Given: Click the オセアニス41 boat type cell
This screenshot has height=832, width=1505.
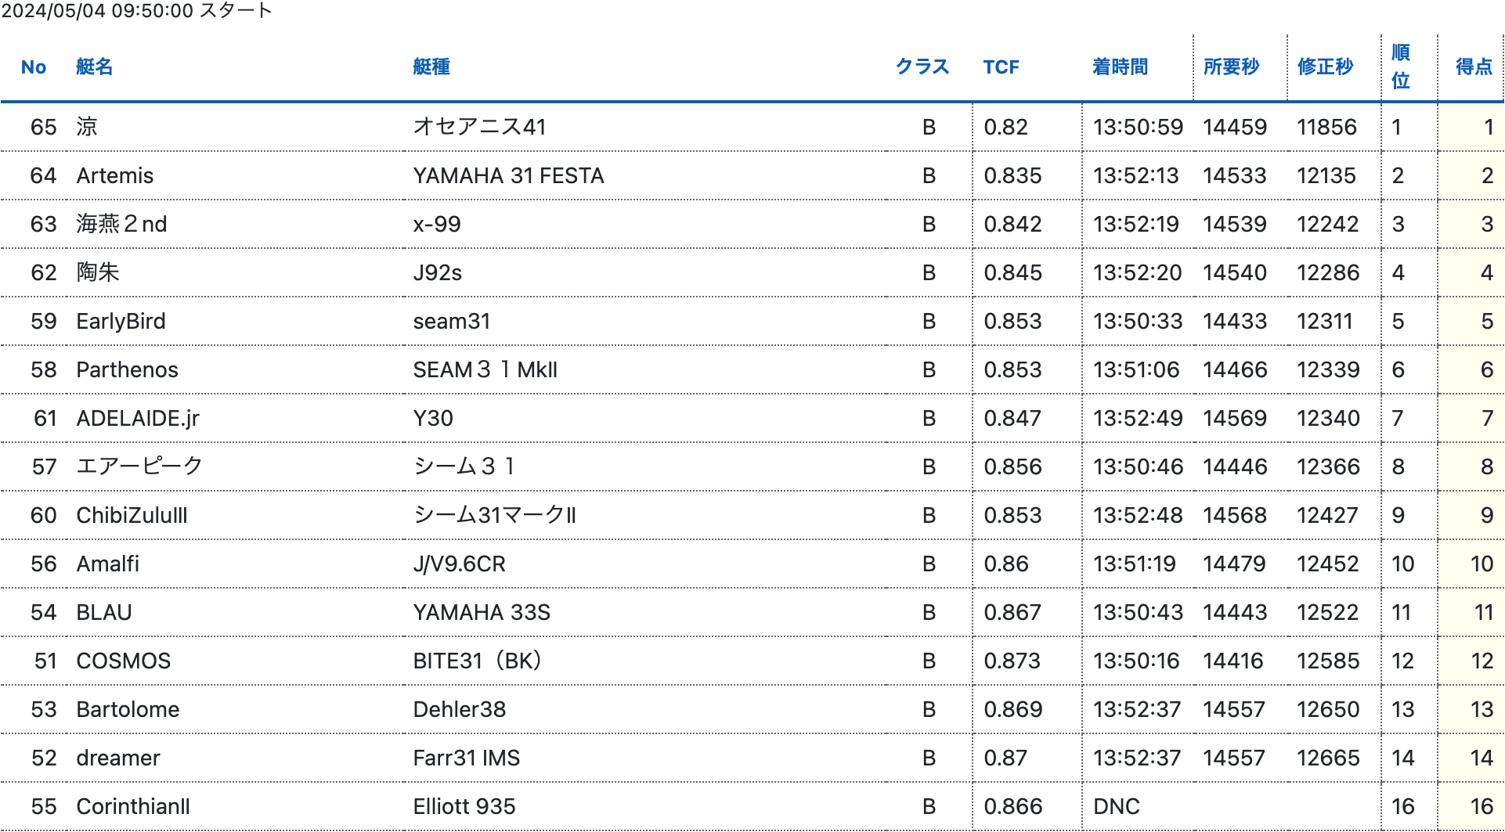Looking at the screenshot, I should pyautogui.click(x=479, y=128).
